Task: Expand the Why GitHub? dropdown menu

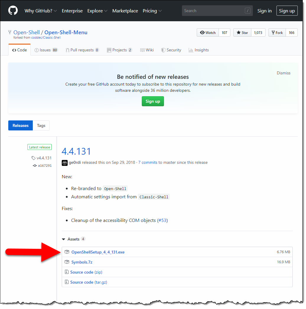Action: point(41,11)
